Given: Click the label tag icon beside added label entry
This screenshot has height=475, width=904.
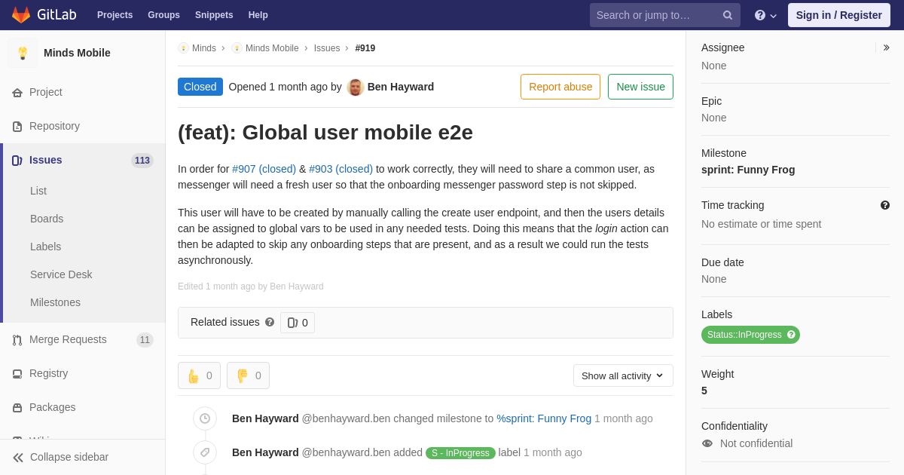Looking at the screenshot, I should coord(205,452).
